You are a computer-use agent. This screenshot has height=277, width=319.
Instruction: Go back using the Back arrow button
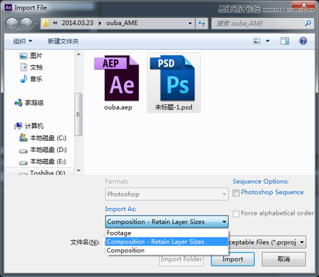(x=12, y=24)
